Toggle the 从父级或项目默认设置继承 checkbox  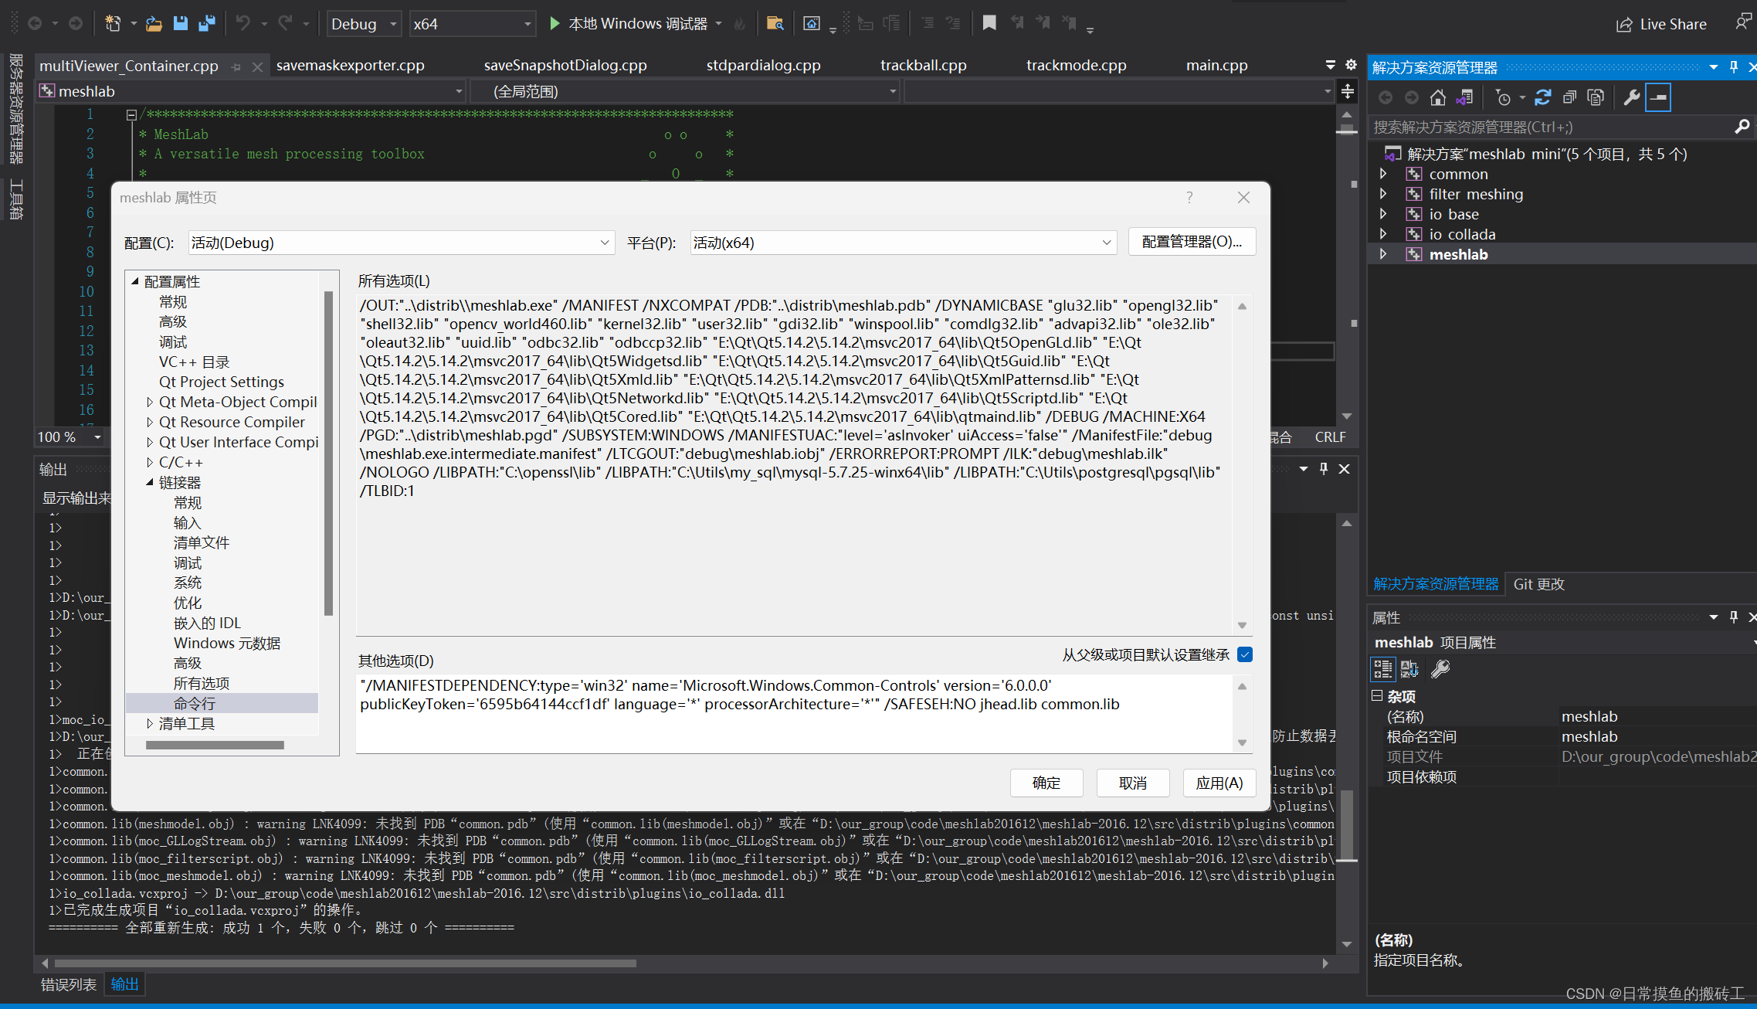pyautogui.click(x=1244, y=654)
